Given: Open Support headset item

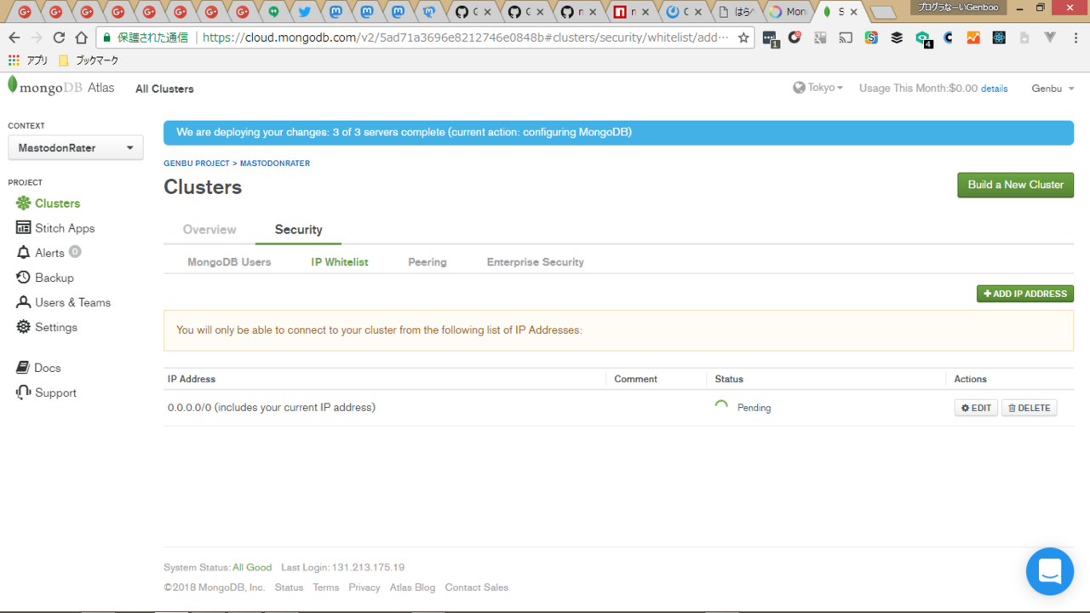Looking at the screenshot, I should click(x=55, y=392).
